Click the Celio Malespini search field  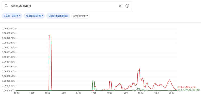coord(64,6)
